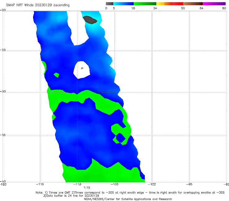Click longitude axis label '-105'

[x=114, y=184]
